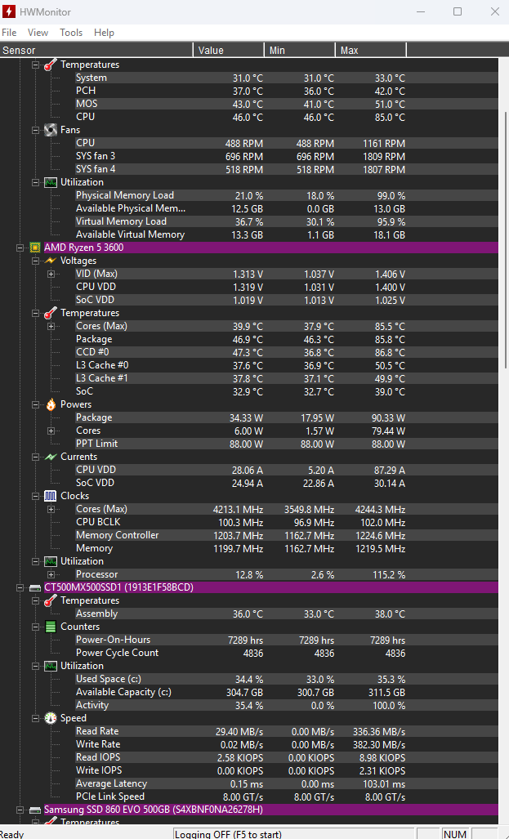The height and width of the screenshot is (839, 509).
Task: Click the Ryzen Temperatures thermometer icon
Action: [51, 313]
